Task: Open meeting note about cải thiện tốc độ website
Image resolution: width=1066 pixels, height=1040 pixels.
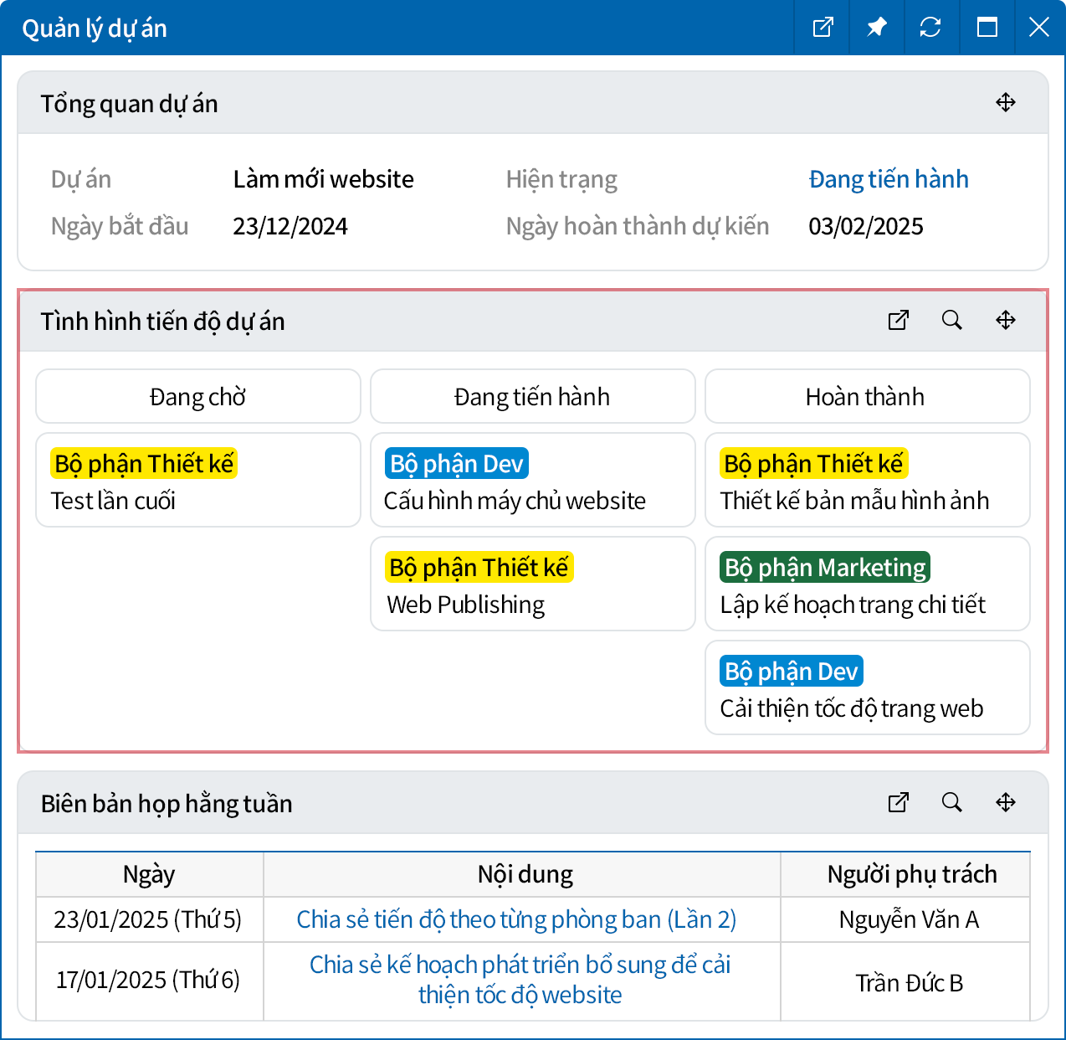Action: point(520,980)
